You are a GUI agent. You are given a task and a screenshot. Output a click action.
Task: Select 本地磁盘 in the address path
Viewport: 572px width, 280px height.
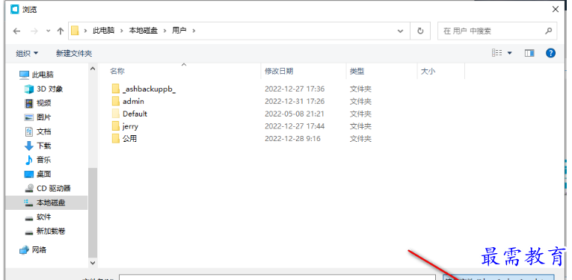click(144, 31)
